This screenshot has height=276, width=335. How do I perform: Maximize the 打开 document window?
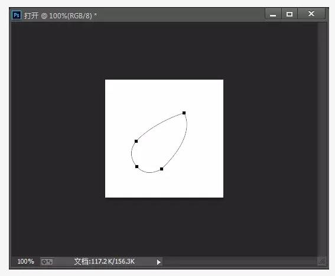tap(290, 14)
